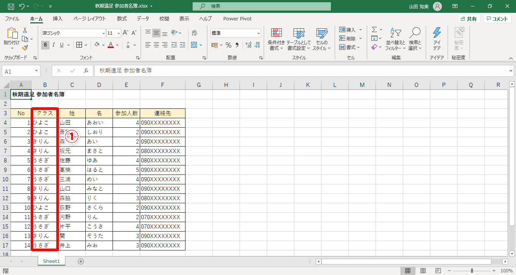Screen dimensions: 516x275
Task: Apply the red font color button
Action: pos(111,45)
